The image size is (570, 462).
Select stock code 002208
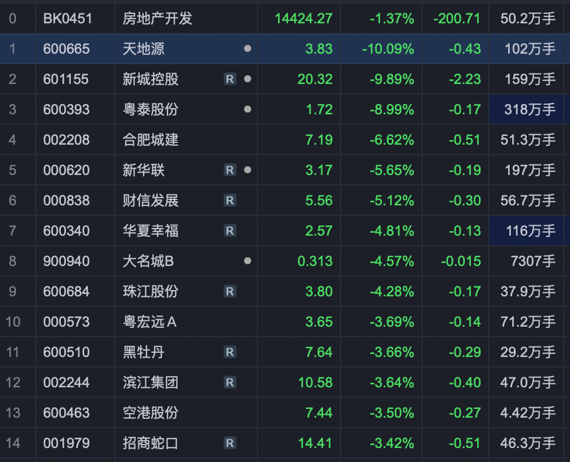[66, 140]
